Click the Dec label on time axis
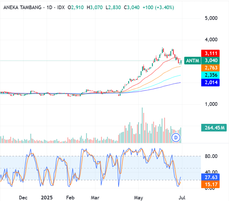Image resolution: width=229 pixels, height=201 pixels. click(23, 198)
